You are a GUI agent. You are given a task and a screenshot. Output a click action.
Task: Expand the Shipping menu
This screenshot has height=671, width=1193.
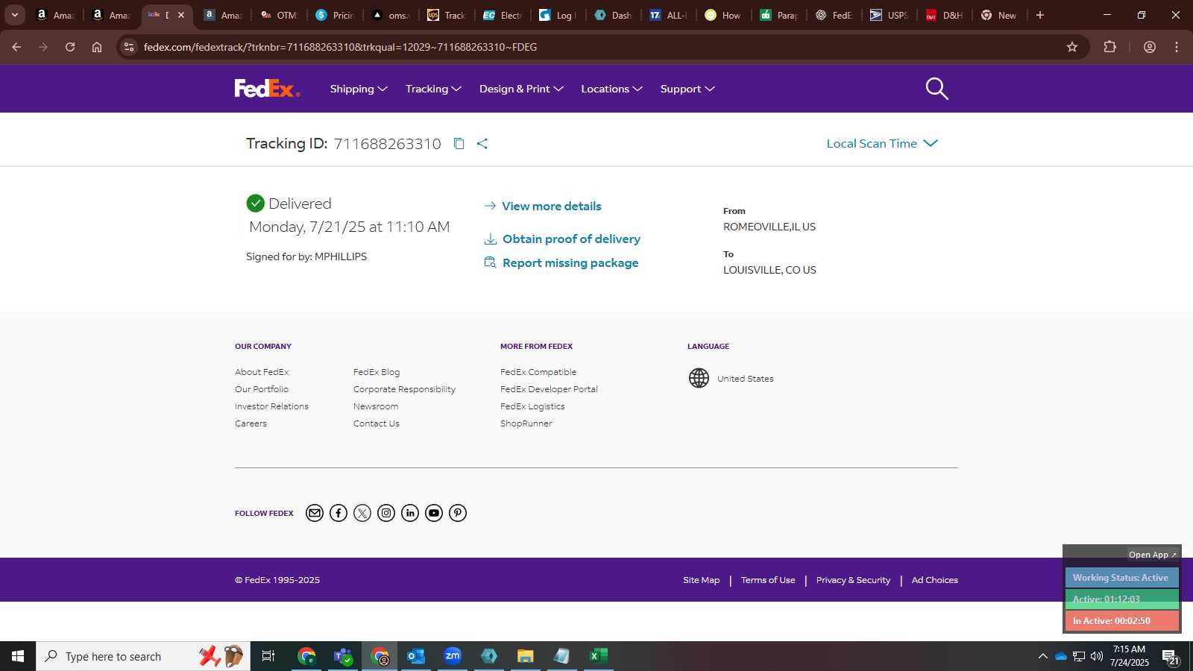pyautogui.click(x=359, y=89)
